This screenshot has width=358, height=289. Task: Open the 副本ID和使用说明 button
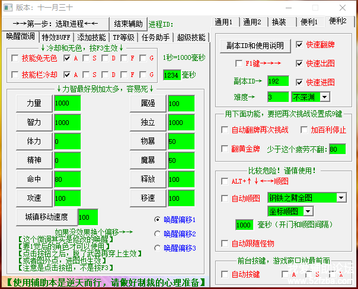(x=255, y=46)
